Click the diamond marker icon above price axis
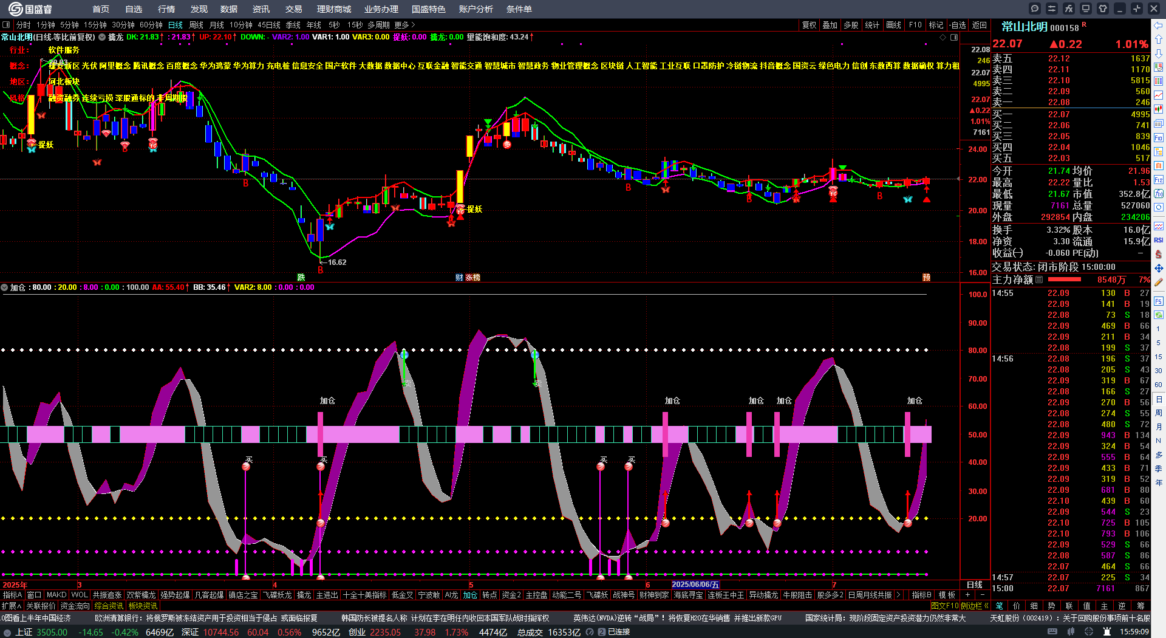The height and width of the screenshot is (638, 1166). click(943, 37)
